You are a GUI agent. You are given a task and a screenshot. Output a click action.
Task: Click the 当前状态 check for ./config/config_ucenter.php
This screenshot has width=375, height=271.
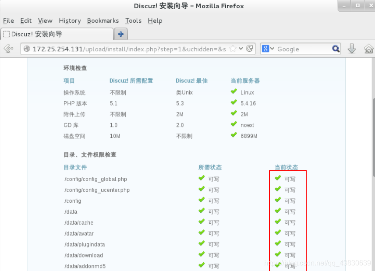point(278,189)
